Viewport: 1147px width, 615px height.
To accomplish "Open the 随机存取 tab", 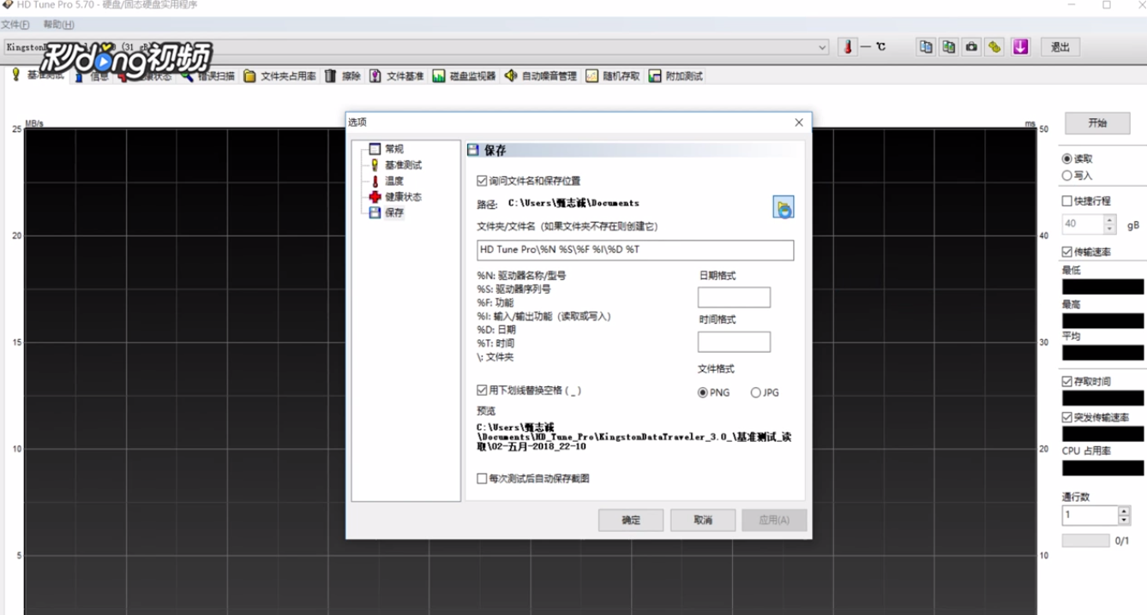I will (614, 76).
